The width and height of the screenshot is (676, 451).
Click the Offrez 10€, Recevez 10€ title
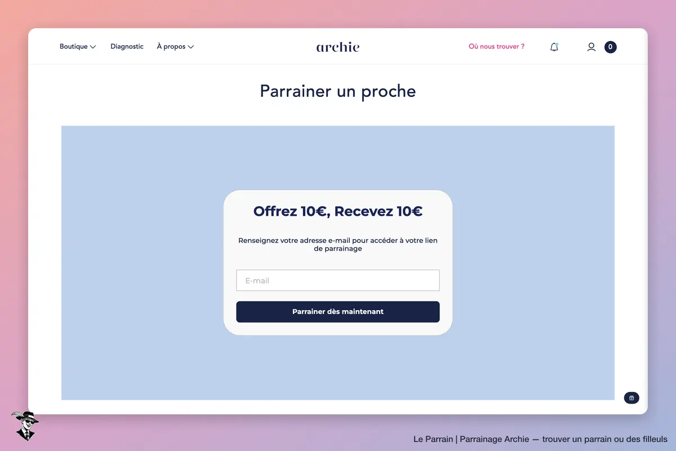click(x=338, y=211)
